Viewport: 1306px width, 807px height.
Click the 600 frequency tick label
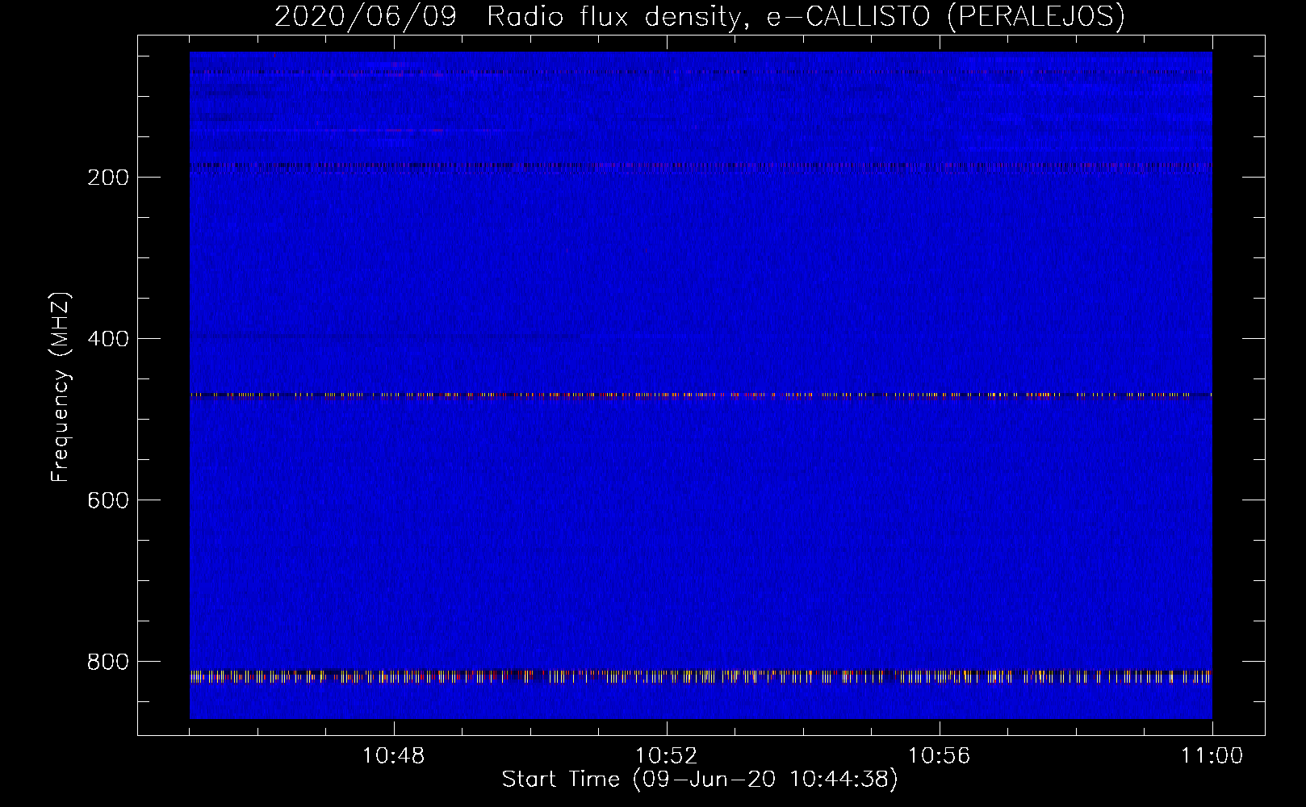[108, 500]
